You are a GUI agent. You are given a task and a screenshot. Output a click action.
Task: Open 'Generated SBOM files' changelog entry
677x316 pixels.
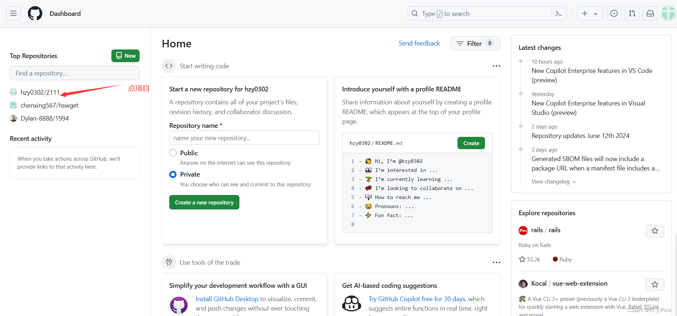(x=595, y=163)
